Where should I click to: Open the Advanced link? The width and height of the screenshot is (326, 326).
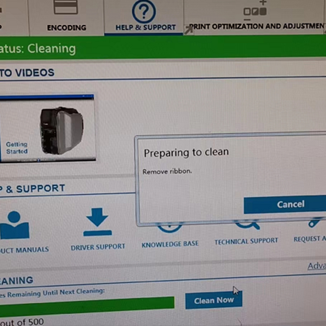click(x=317, y=266)
